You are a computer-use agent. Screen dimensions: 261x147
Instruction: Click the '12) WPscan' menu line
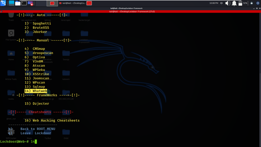click(35, 82)
